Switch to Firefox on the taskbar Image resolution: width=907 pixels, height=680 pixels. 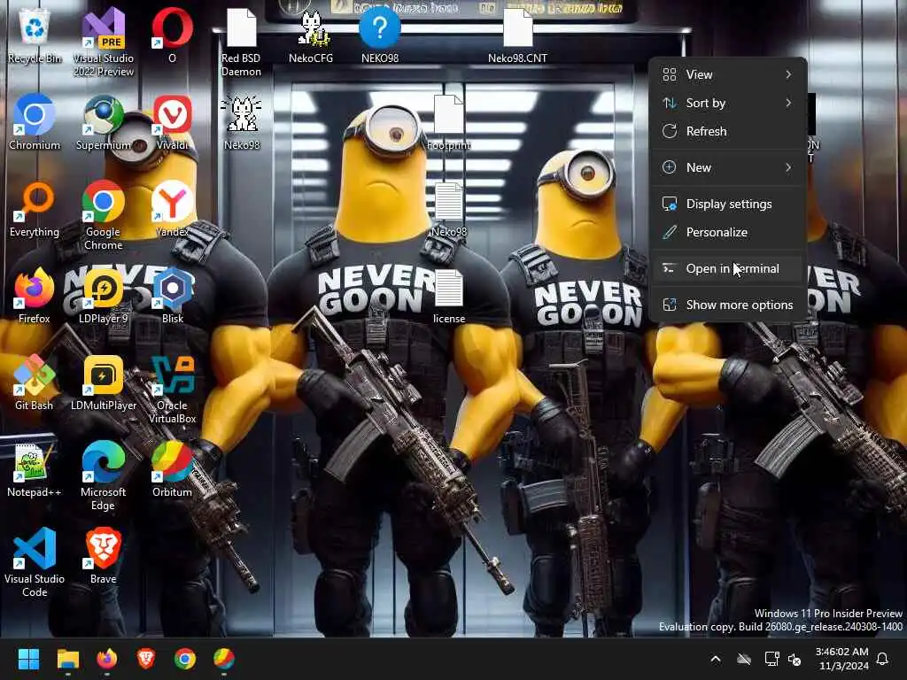coord(107,659)
